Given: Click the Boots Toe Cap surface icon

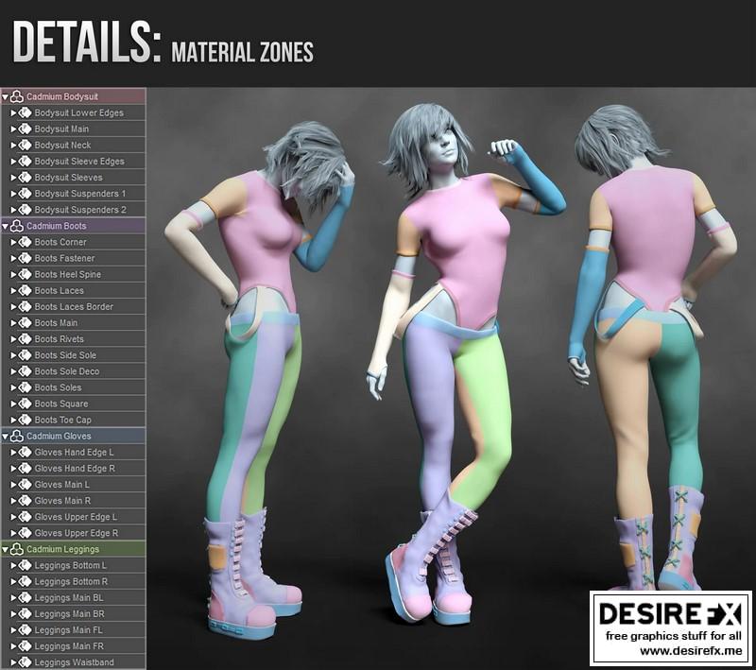Looking at the screenshot, I should 25,421.
